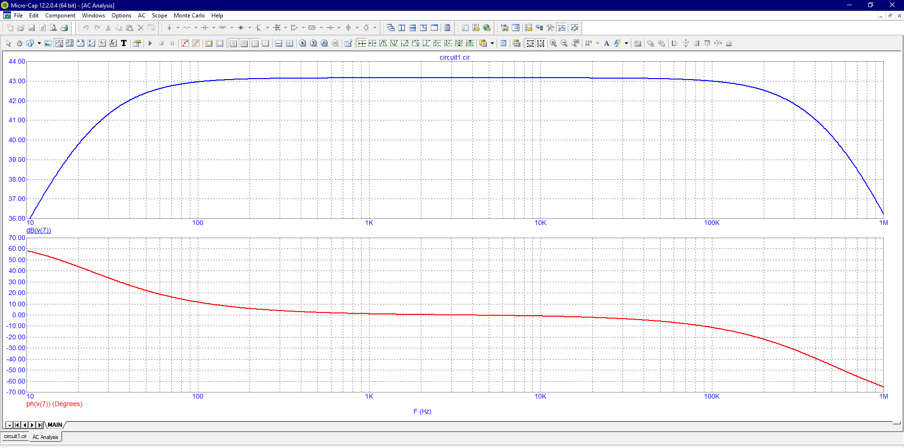The width and height of the screenshot is (904, 448).
Task: Click the ph(v(7)) (Degrees) plot label
Action: (x=54, y=404)
